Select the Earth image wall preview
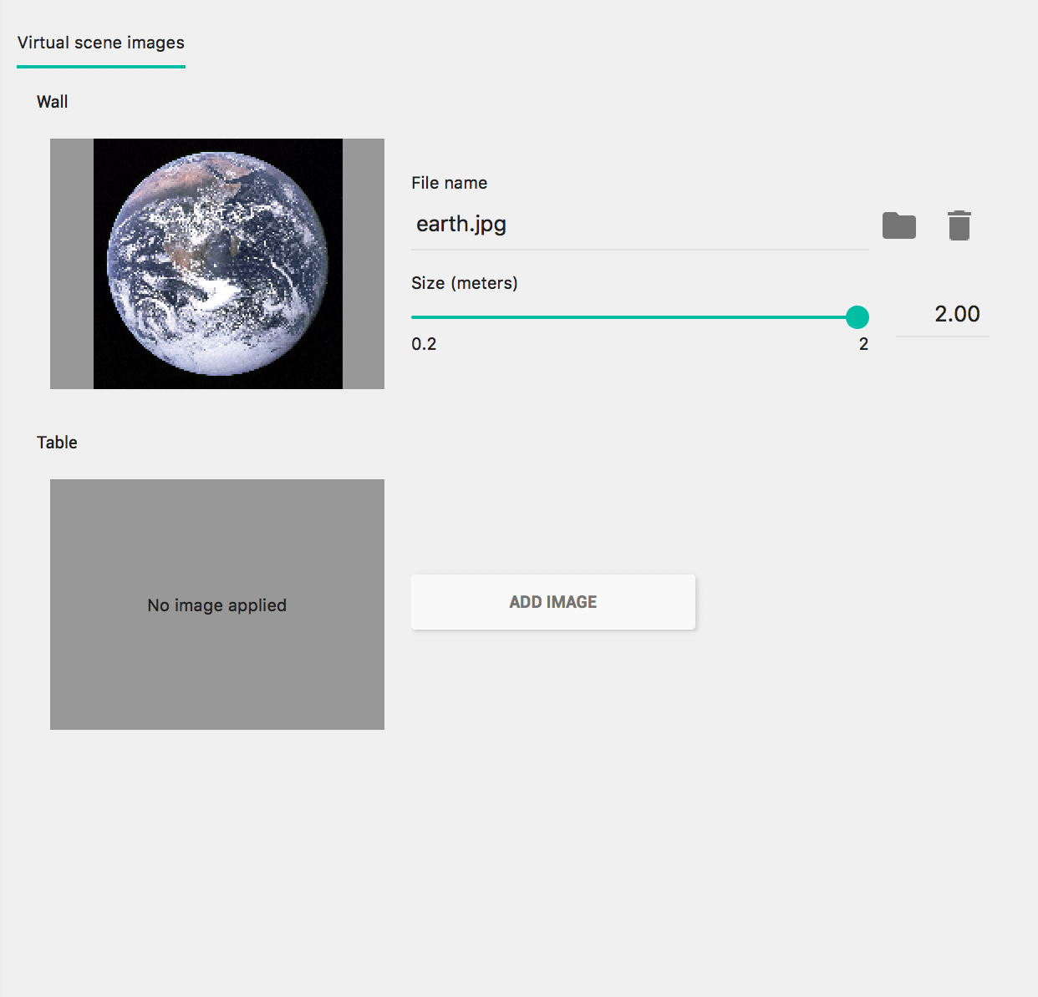Viewport: 1038px width, 997px height. pos(218,264)
